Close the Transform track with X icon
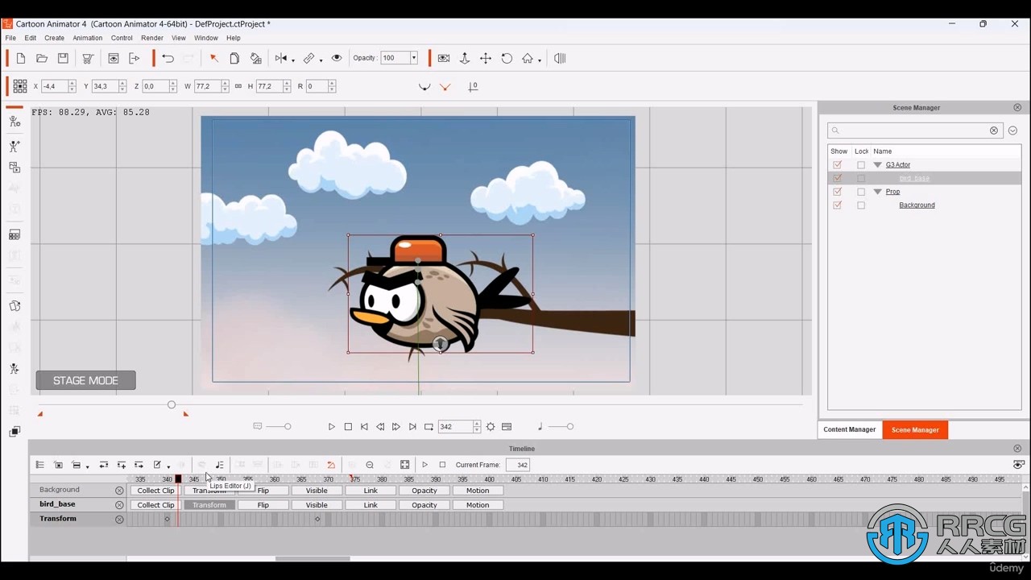This screenshot has height=580, width=1031. (119, 520)
